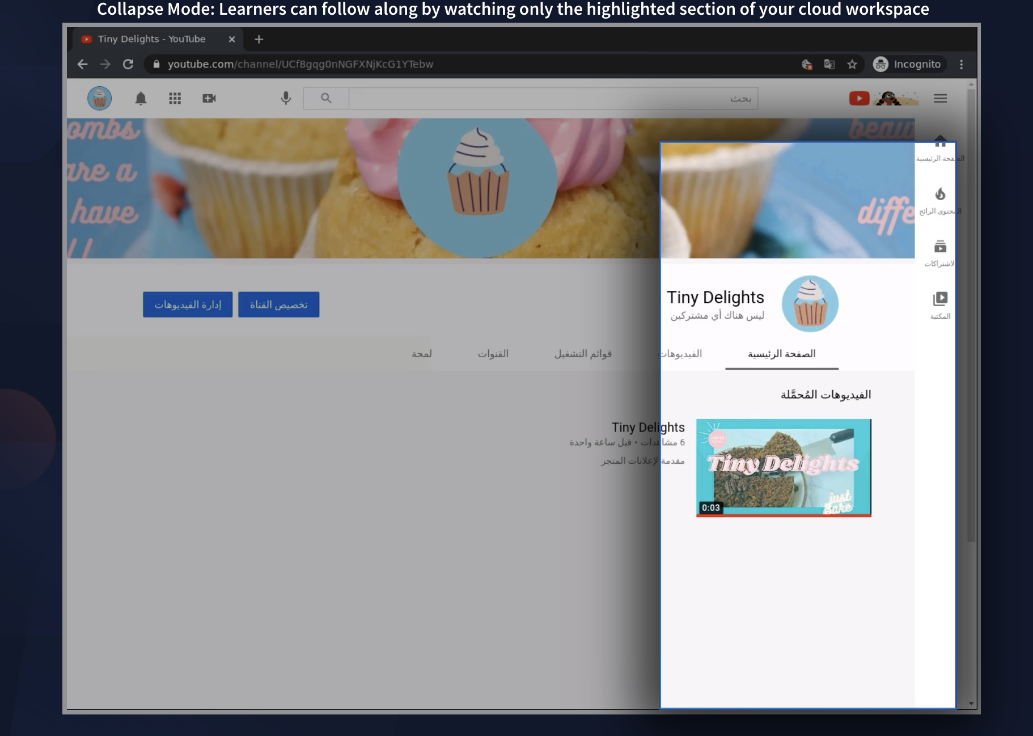Open the الفيديوهات المُحمَّلة section heading
Viewport: 1033px width, 736px height.
tap(826, 395)
